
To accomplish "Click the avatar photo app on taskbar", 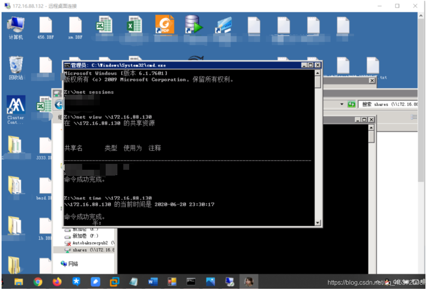I will (x=249, y=282).
